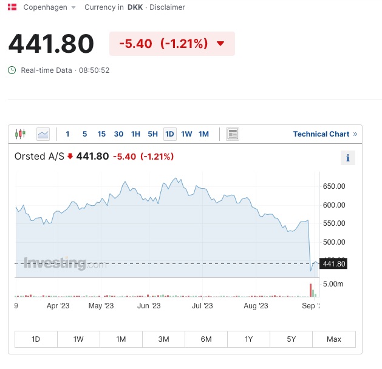Expand Technical Chart via the double chevron

click(355, 134)
